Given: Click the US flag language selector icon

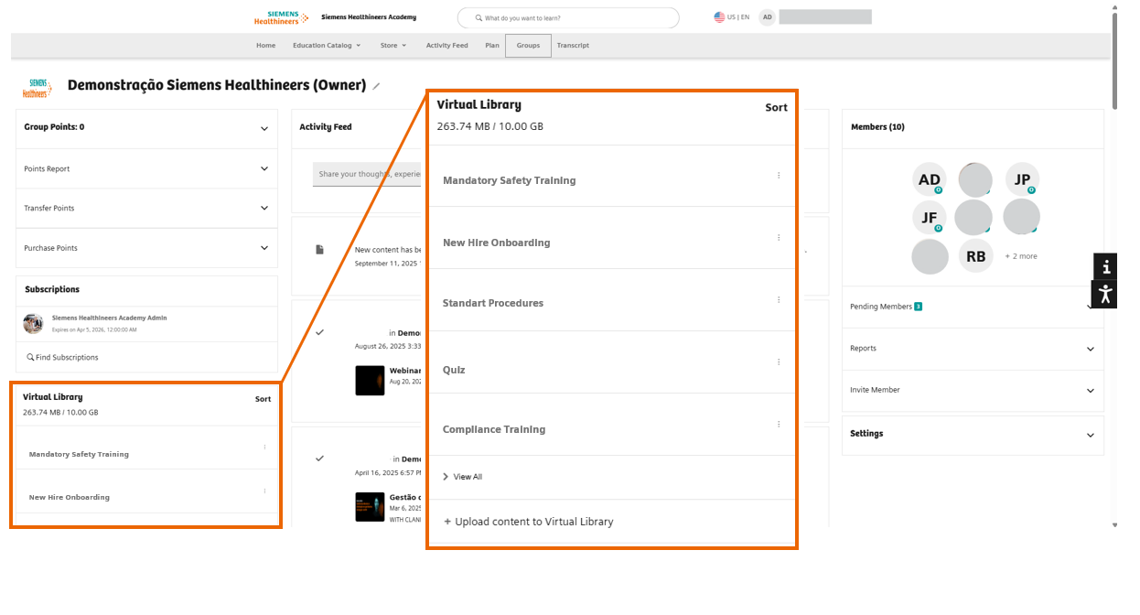Looking at the screenshot, I should click(719, 17).
